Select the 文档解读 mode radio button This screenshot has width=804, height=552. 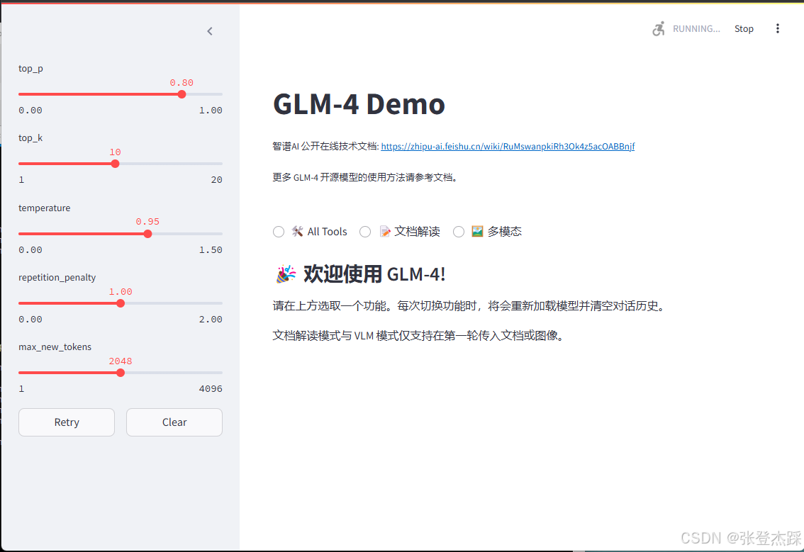(365, 231)
